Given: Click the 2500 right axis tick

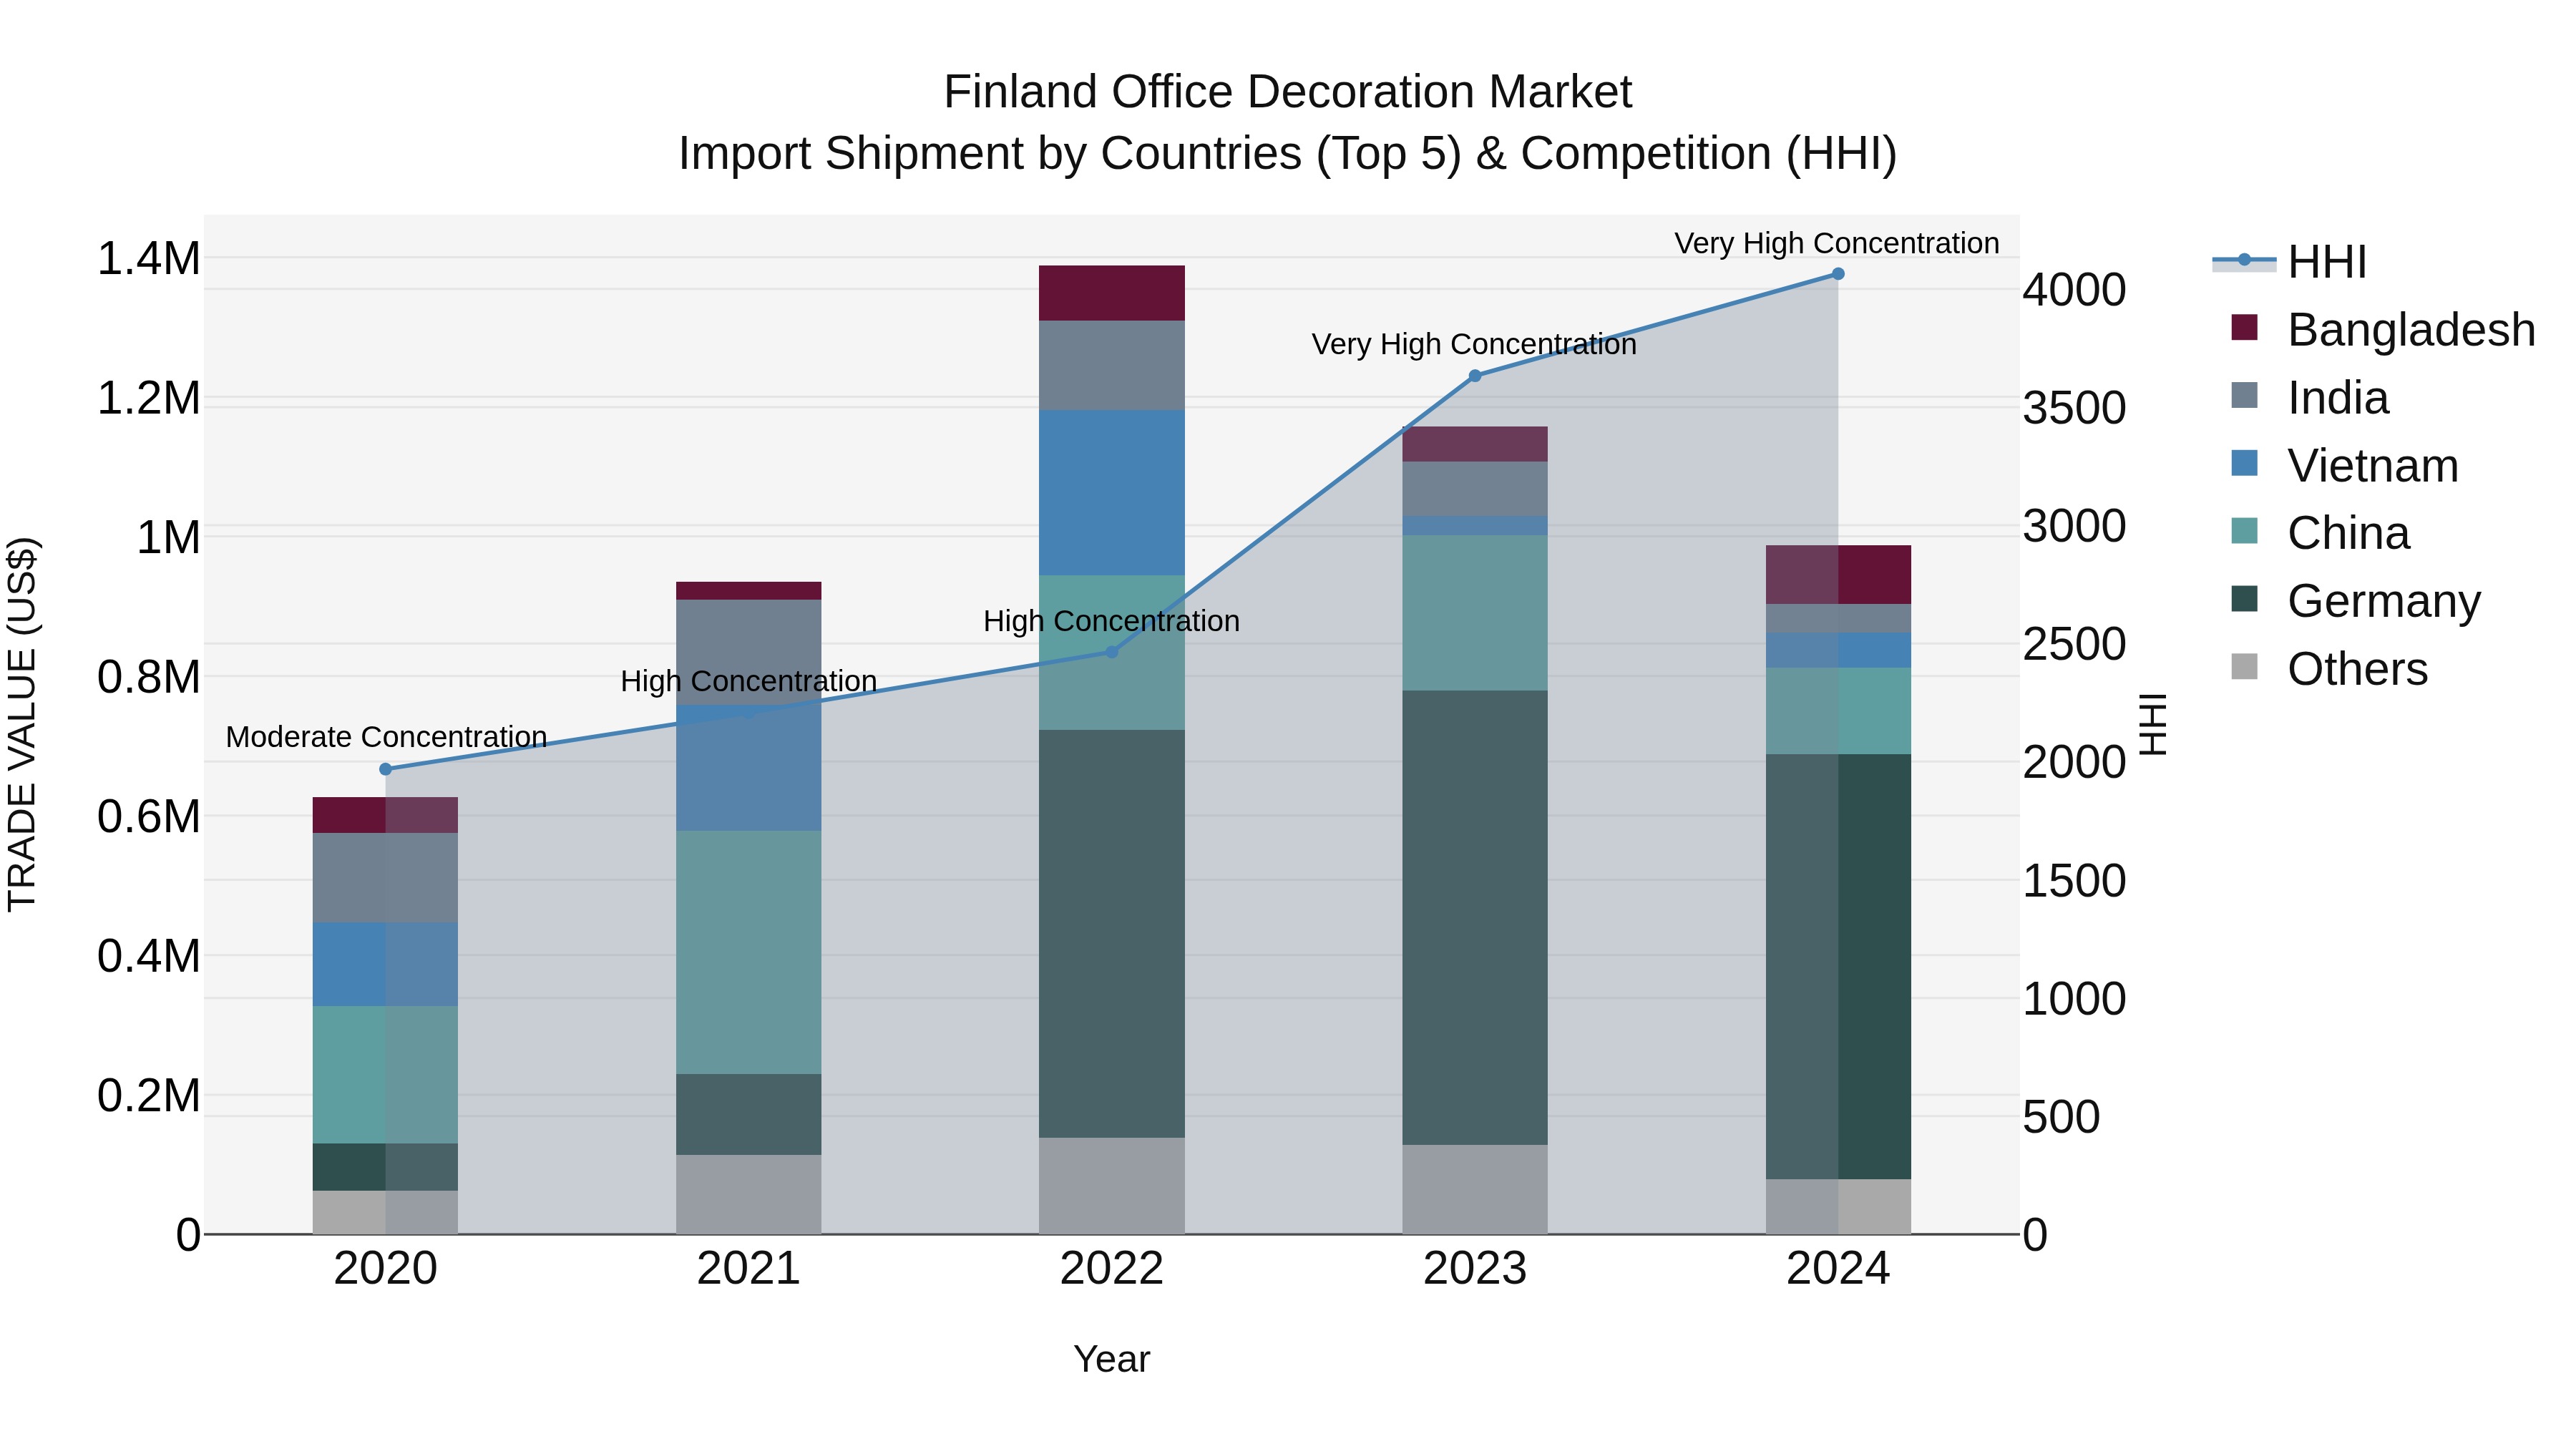Looking at the screenshot, I should point(2074,644).
